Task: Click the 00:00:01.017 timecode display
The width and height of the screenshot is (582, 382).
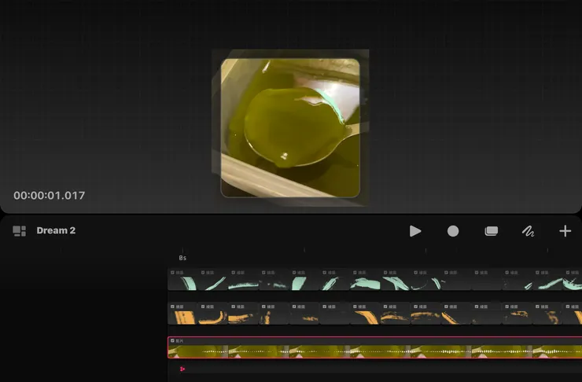Action: [x=50, y=196]
